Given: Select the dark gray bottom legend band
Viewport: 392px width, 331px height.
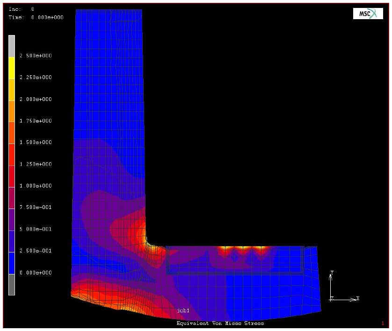Looking at the screenshot, I should pyautogui.click(x=12, y=285).
